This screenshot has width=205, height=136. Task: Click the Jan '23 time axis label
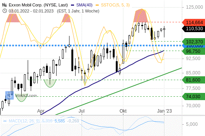[x=164, y=111]
